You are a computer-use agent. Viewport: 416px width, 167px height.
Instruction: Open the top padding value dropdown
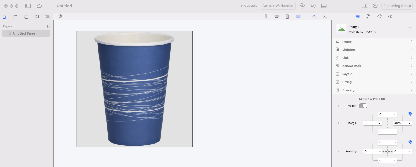[387, 143]
